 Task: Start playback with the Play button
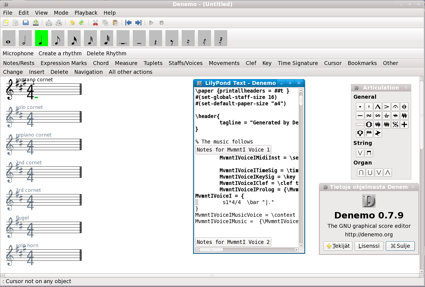pos(151,23)
